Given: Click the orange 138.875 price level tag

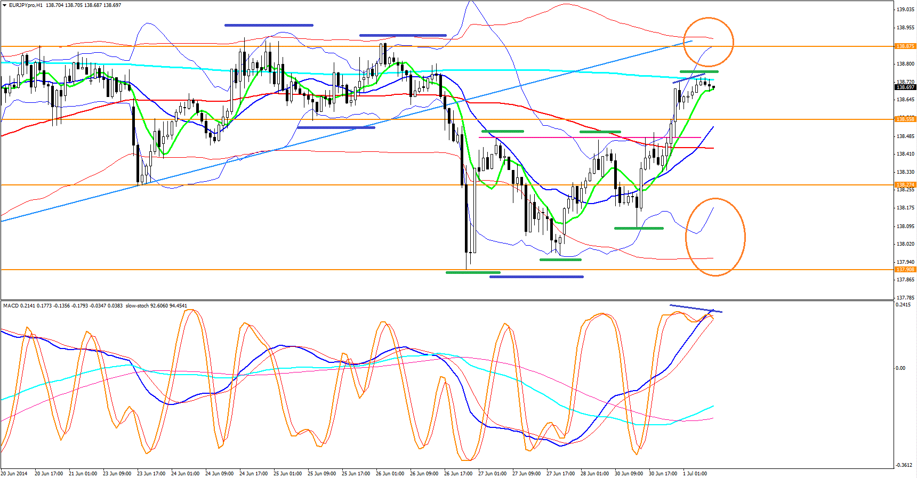Looking at the screenshot, I should (905, 46).
